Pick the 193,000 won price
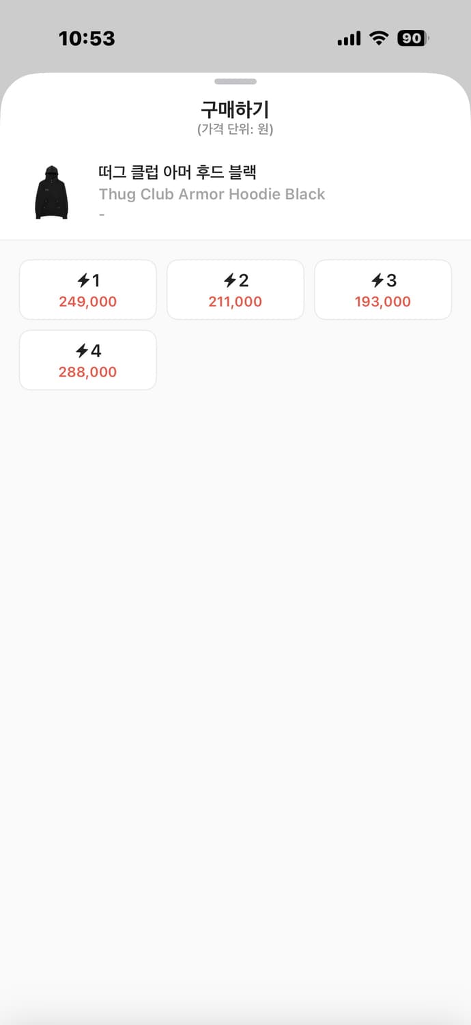471x1025 pixels. 383,301
